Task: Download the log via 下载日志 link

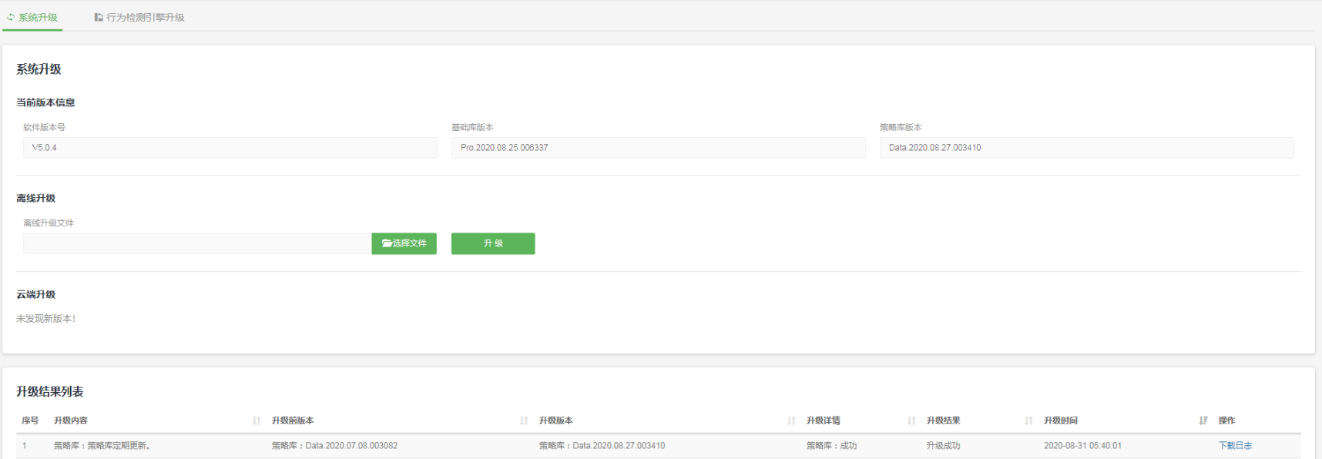Action: click(x=1235, y=445)
